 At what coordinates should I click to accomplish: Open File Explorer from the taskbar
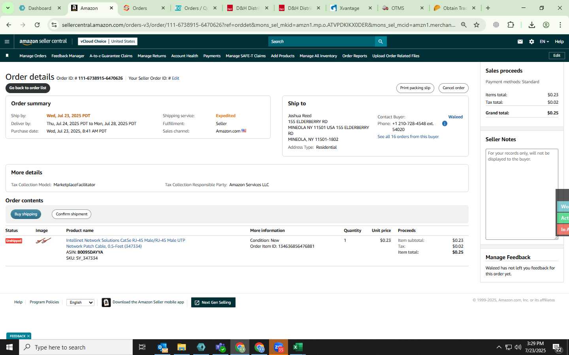[182, 347]
